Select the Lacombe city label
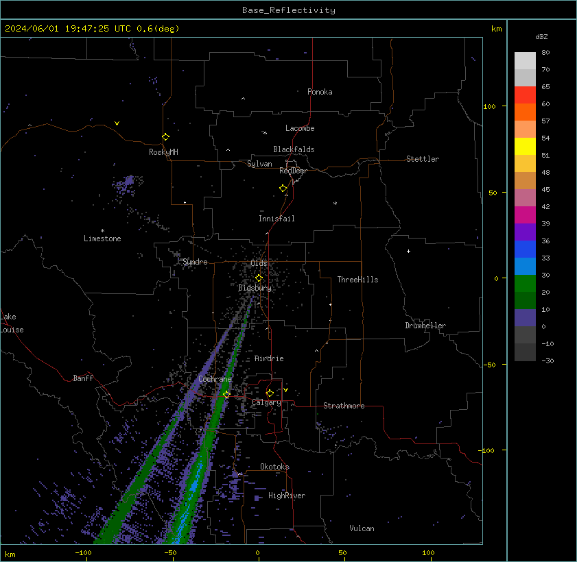 300,128
